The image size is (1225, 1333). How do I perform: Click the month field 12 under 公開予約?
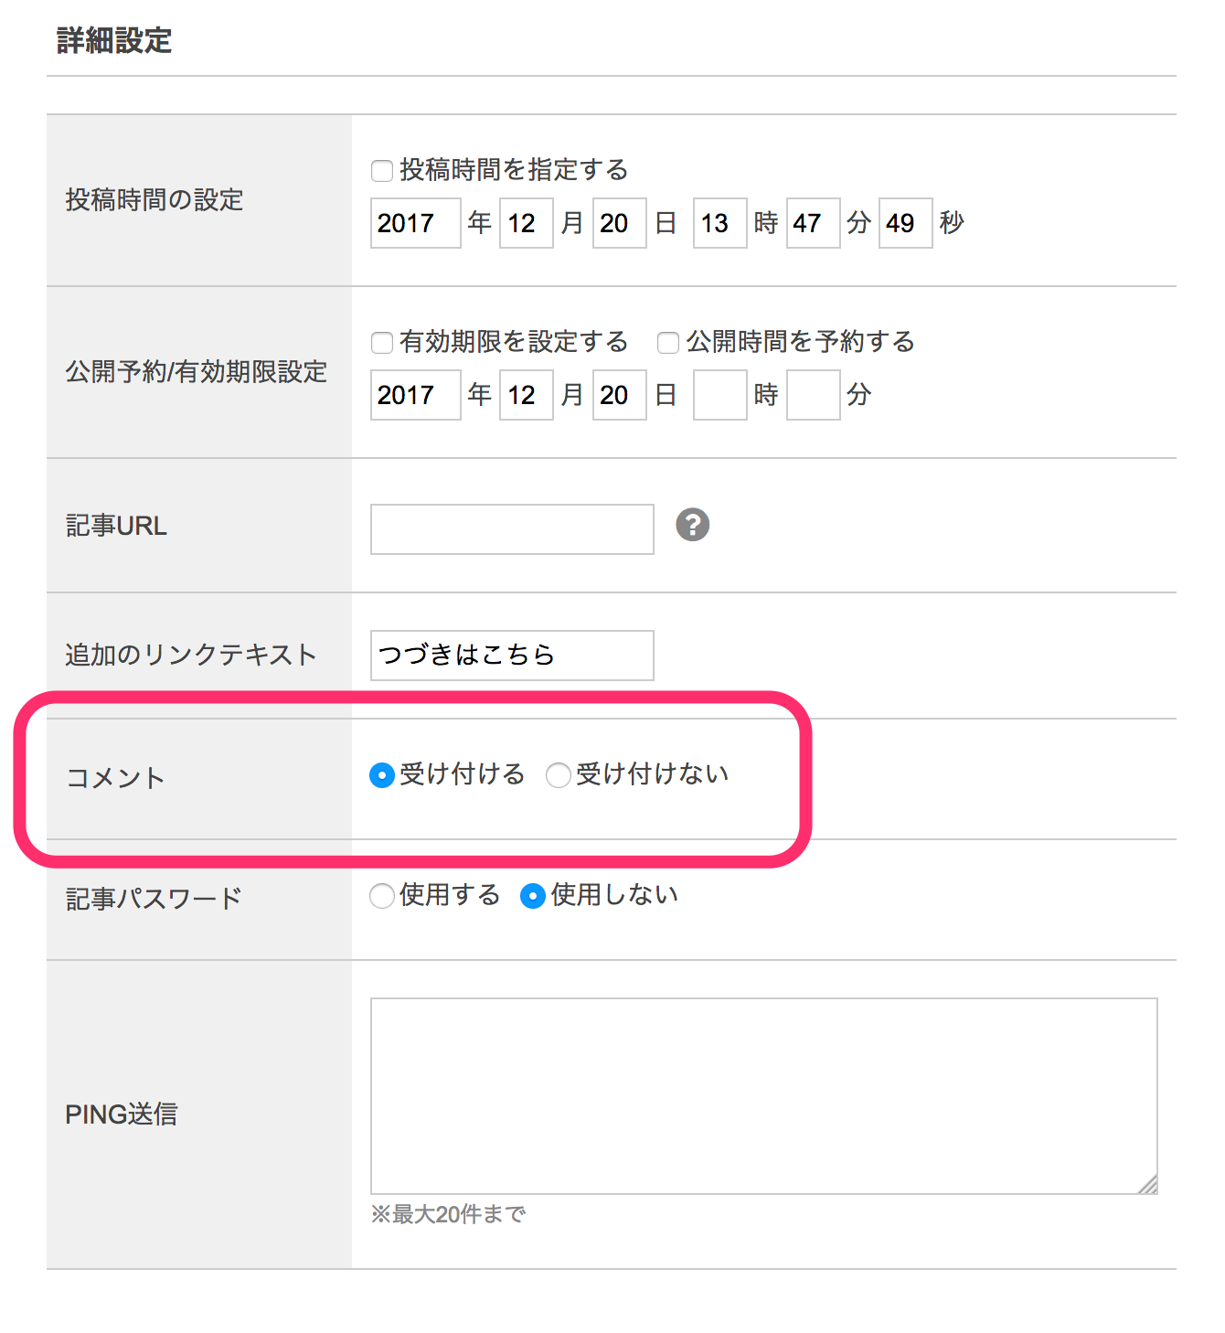(526, 394)
